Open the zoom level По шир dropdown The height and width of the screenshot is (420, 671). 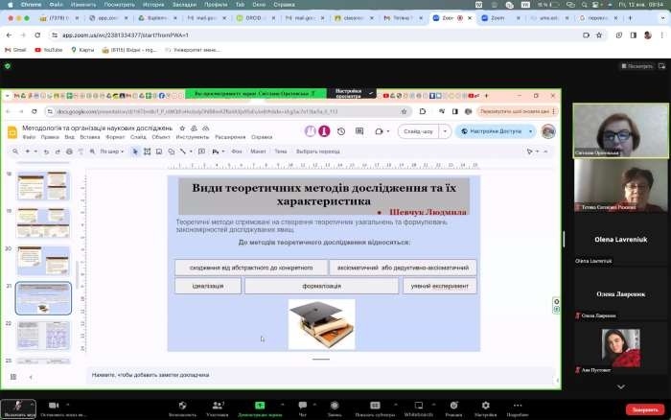[x=112, y=152]
